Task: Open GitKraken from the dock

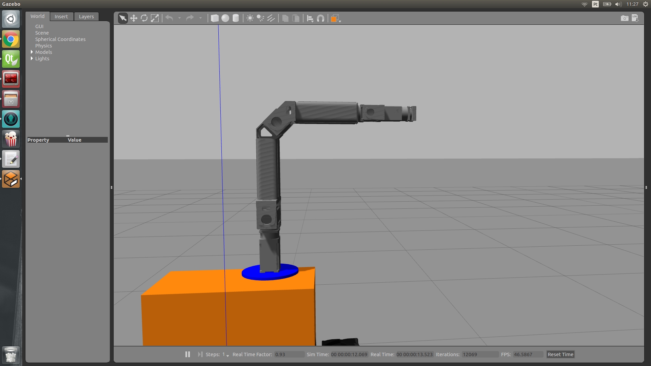Action: click(x=11, y=119)
